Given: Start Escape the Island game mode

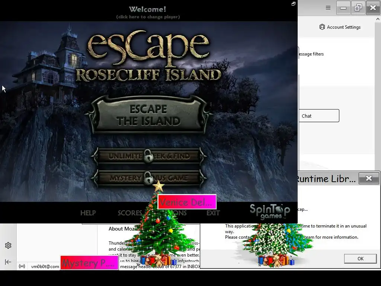Looking at the screenshot, I should point(148,115).
